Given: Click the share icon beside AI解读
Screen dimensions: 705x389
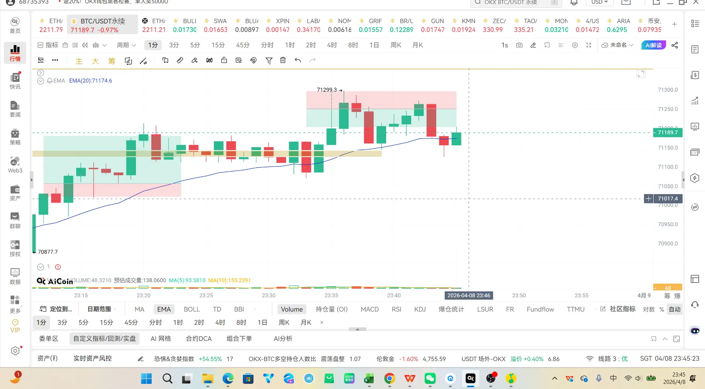Looking at the screenshot, I should (675, 45).
